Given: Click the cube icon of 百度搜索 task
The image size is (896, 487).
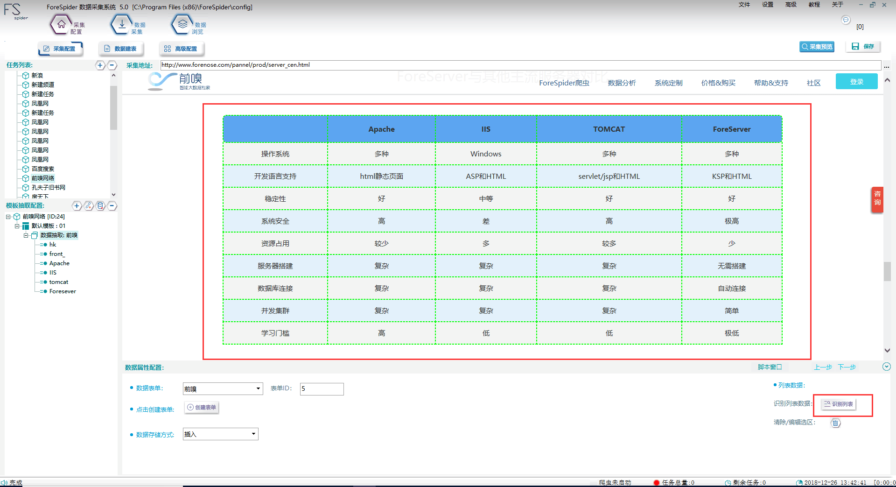Looking at the screenshot, I should [x=26, y=169].
